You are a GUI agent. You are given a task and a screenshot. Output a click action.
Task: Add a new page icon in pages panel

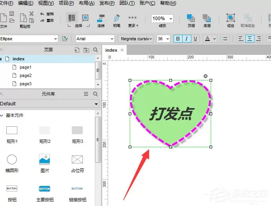(77, 50)
